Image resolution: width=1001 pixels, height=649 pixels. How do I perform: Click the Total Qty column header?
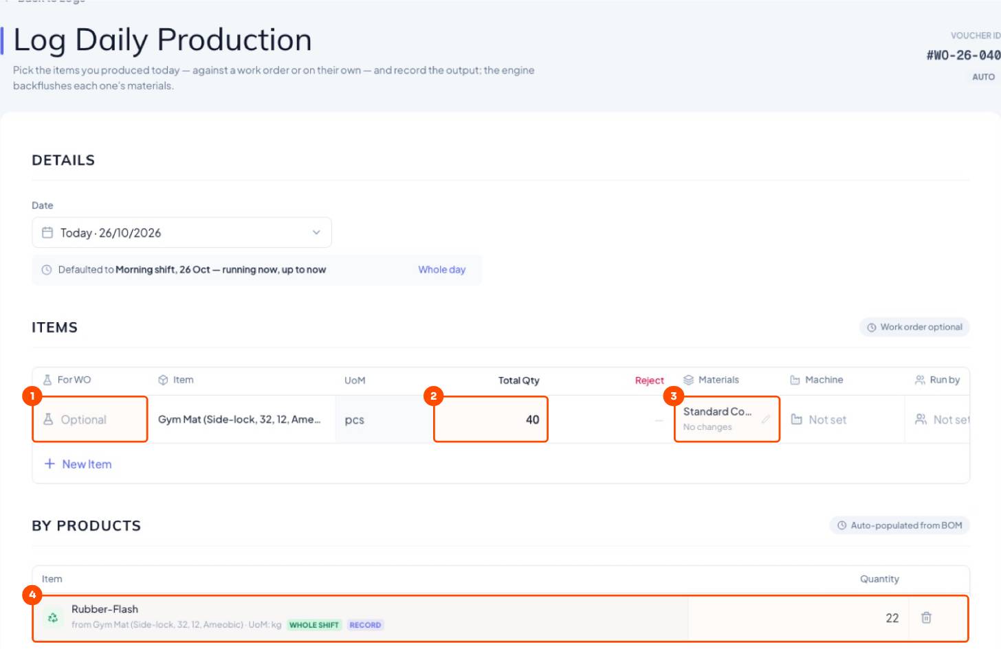pyautogui.click(x=519, y=380)
